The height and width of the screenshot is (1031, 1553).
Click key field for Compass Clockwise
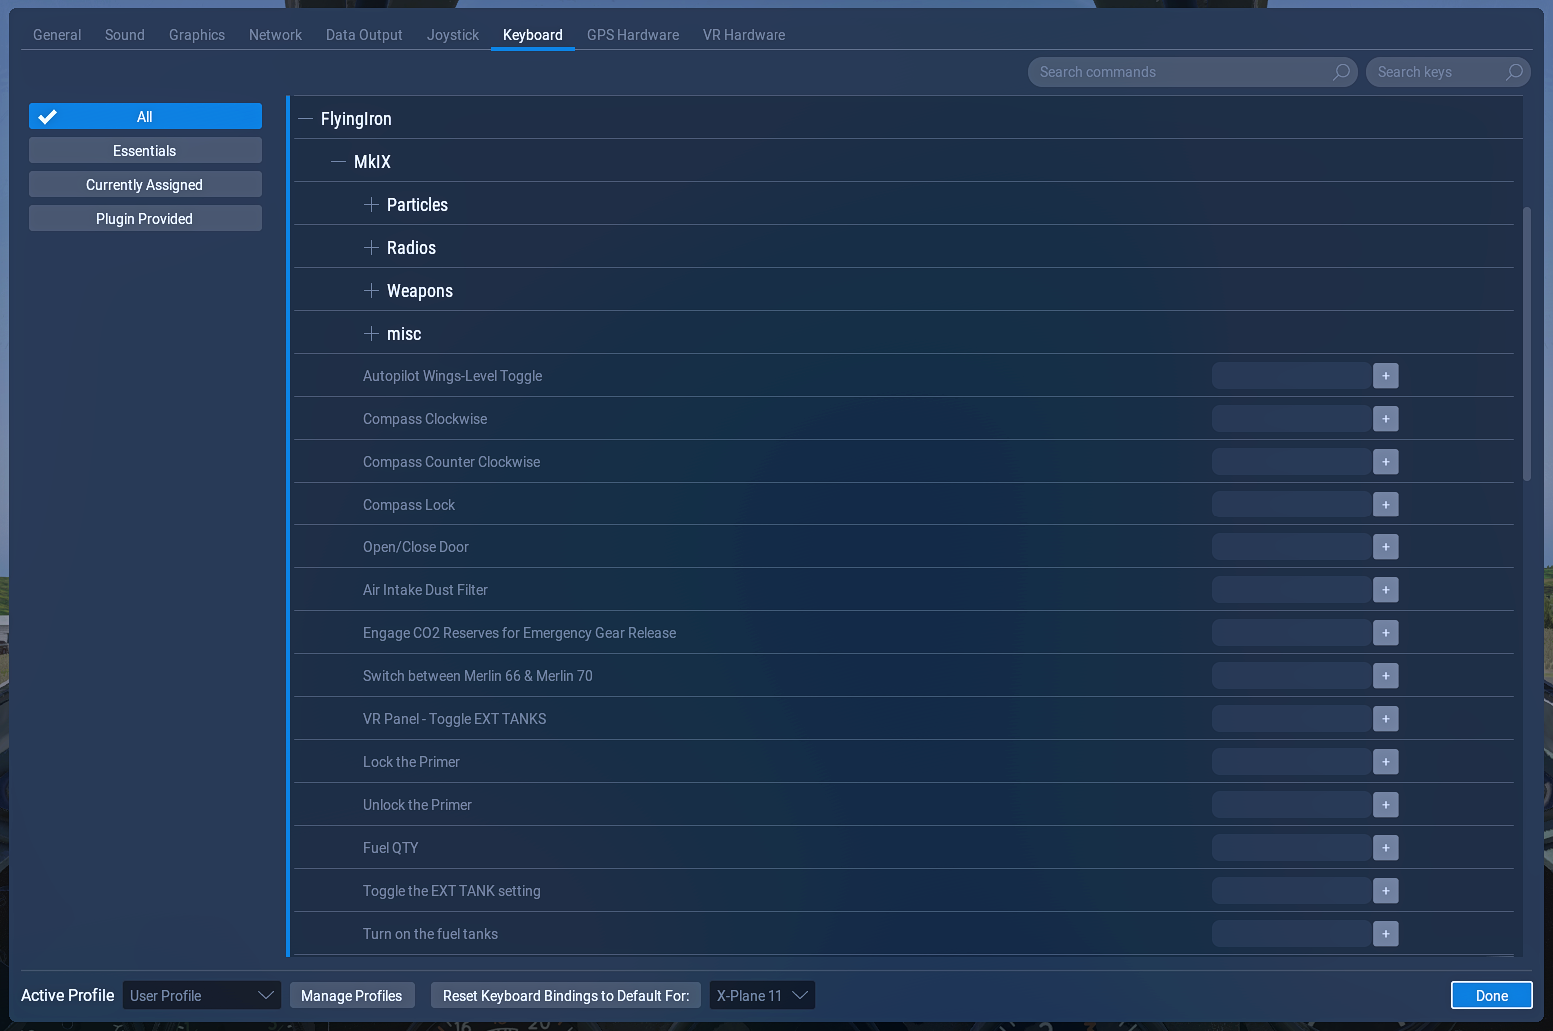click(1291, 419)
